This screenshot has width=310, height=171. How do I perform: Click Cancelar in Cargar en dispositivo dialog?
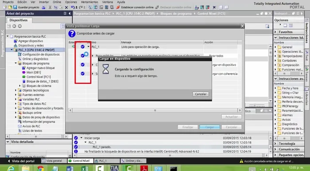click(x=201, y=94)
